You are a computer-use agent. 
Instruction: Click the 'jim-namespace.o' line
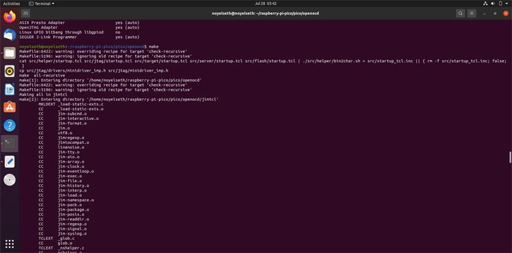pyautogui.click(x=66, y=200)
